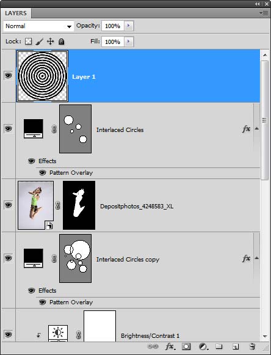Close the Layers panel with X
Viewport: 271px width, 355px height.
click(x=266, y=4)
